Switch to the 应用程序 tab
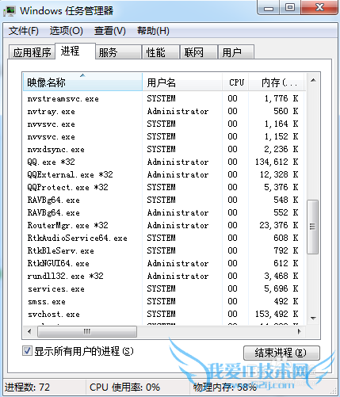Viewport: 340px width, 397px height. click(x=32, y=52)
